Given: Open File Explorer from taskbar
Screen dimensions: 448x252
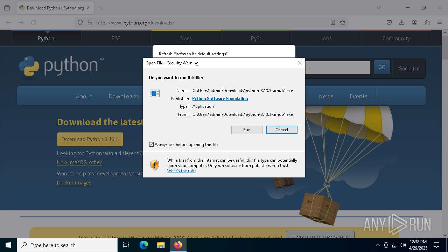Looking at the screenshot, I should pos(161,245).
